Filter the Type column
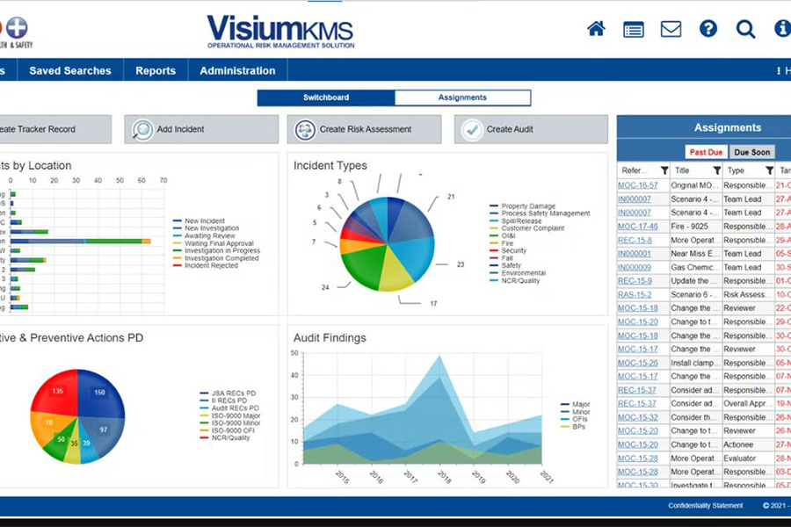The width and height of the screenshot is (791, 527). coord(769,170)
